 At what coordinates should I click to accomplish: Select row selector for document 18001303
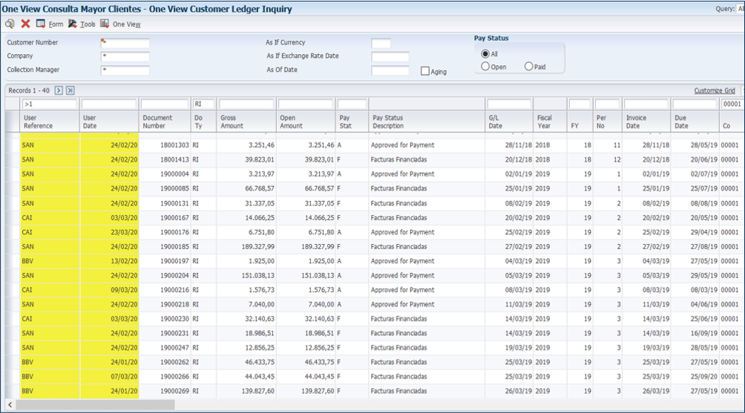click(x=13, y=145)
